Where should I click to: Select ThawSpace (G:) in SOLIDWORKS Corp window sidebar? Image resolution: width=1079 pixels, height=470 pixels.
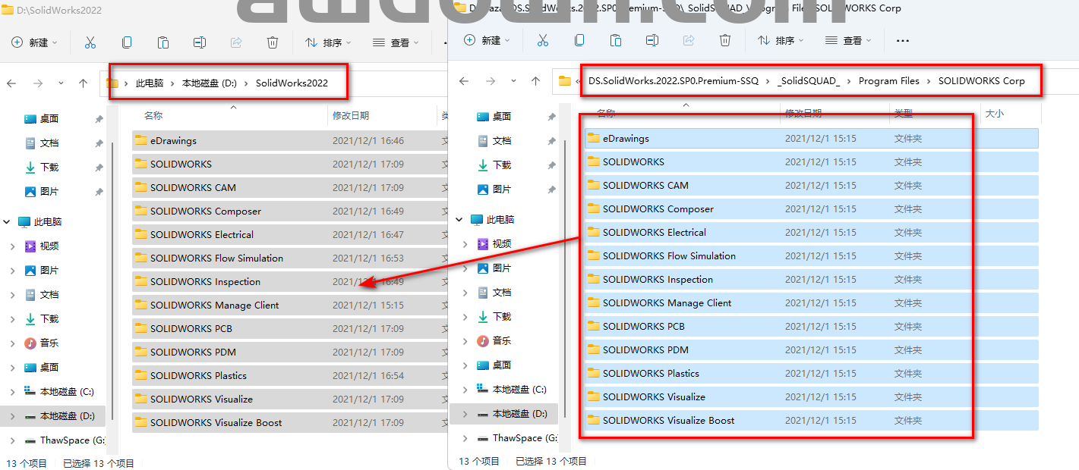[x=524, y=438]
